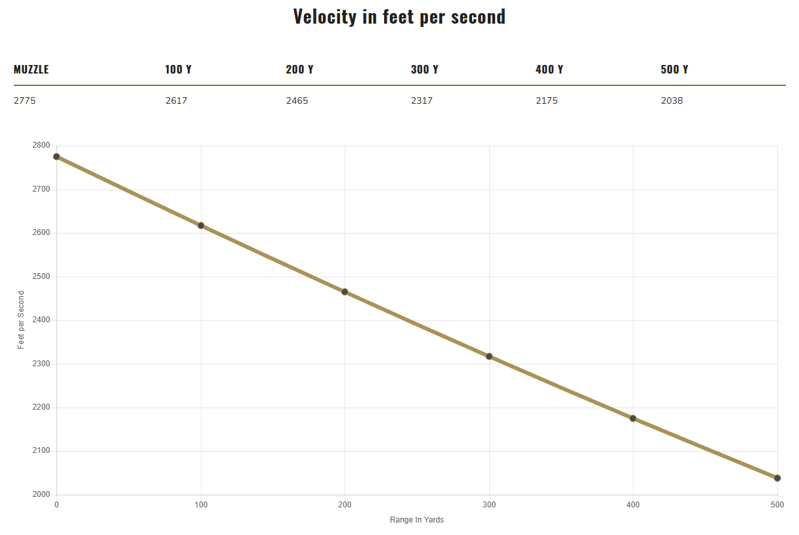Image resolution: width=799 pixels, height=535 pixels.
Task: Click the 300-yard data point on the line
Action: 489,356
